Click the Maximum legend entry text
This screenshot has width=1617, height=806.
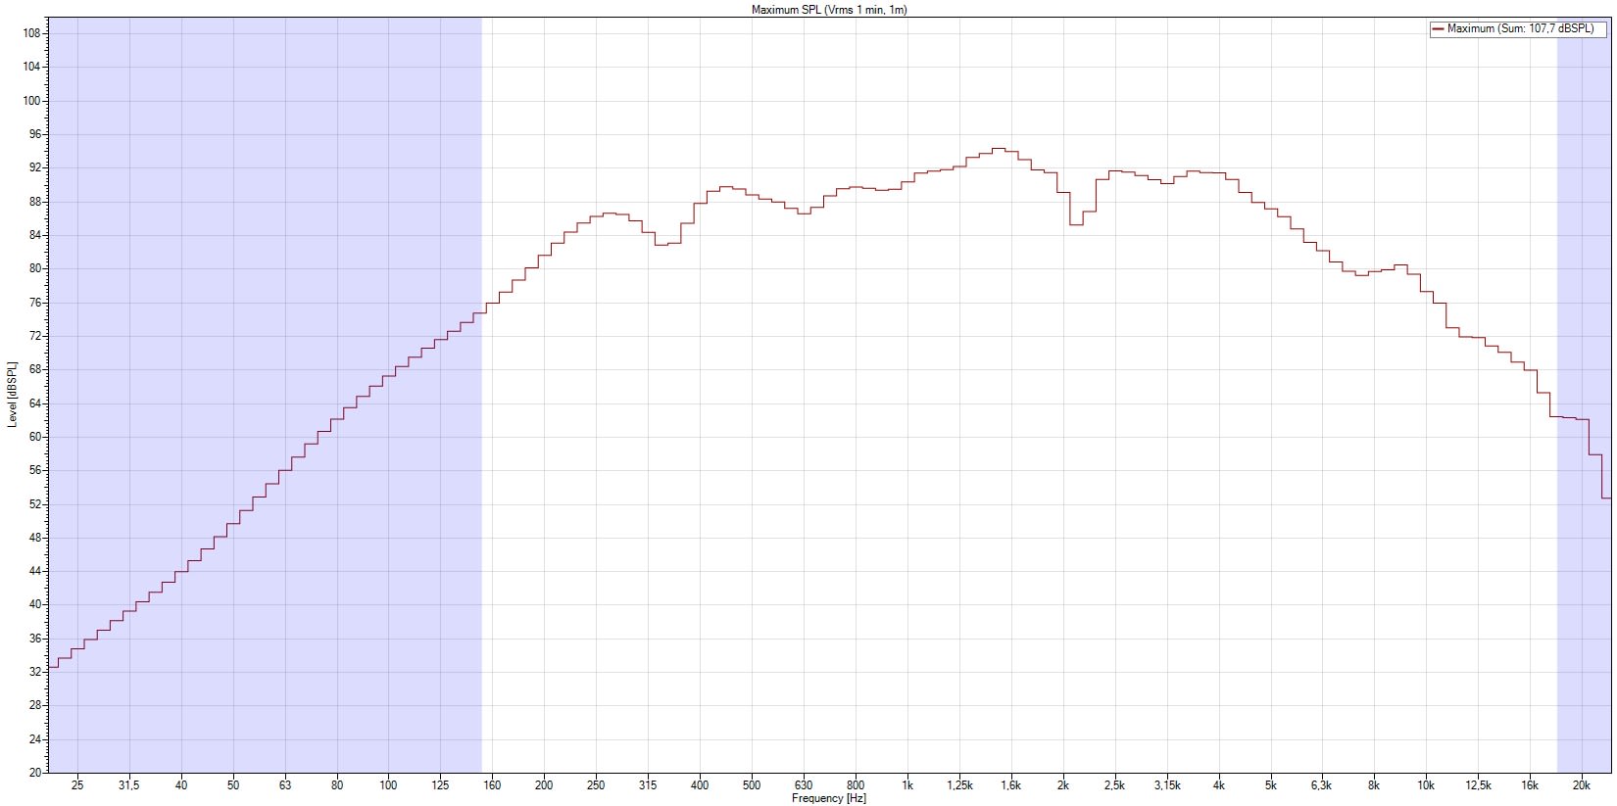click(1520, 28)
